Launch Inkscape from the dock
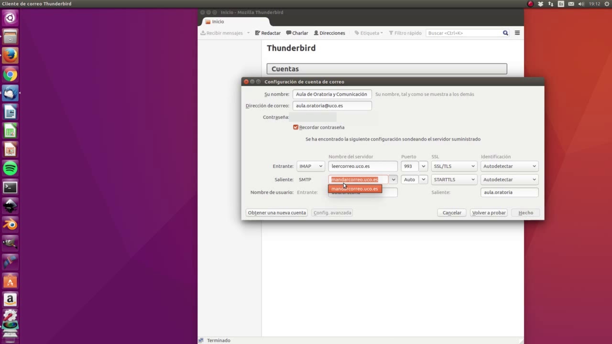This screenshot has width=612, height=344. pyautogui.click(x=10, y=206)
